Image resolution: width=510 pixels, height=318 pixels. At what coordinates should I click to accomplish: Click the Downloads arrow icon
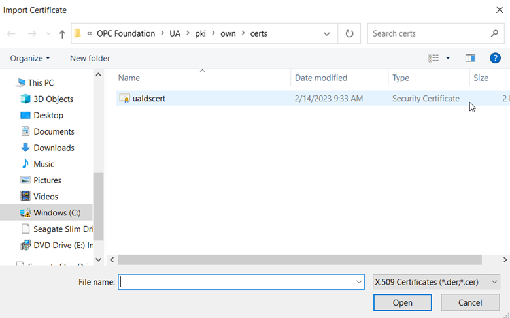coord(25,148)
